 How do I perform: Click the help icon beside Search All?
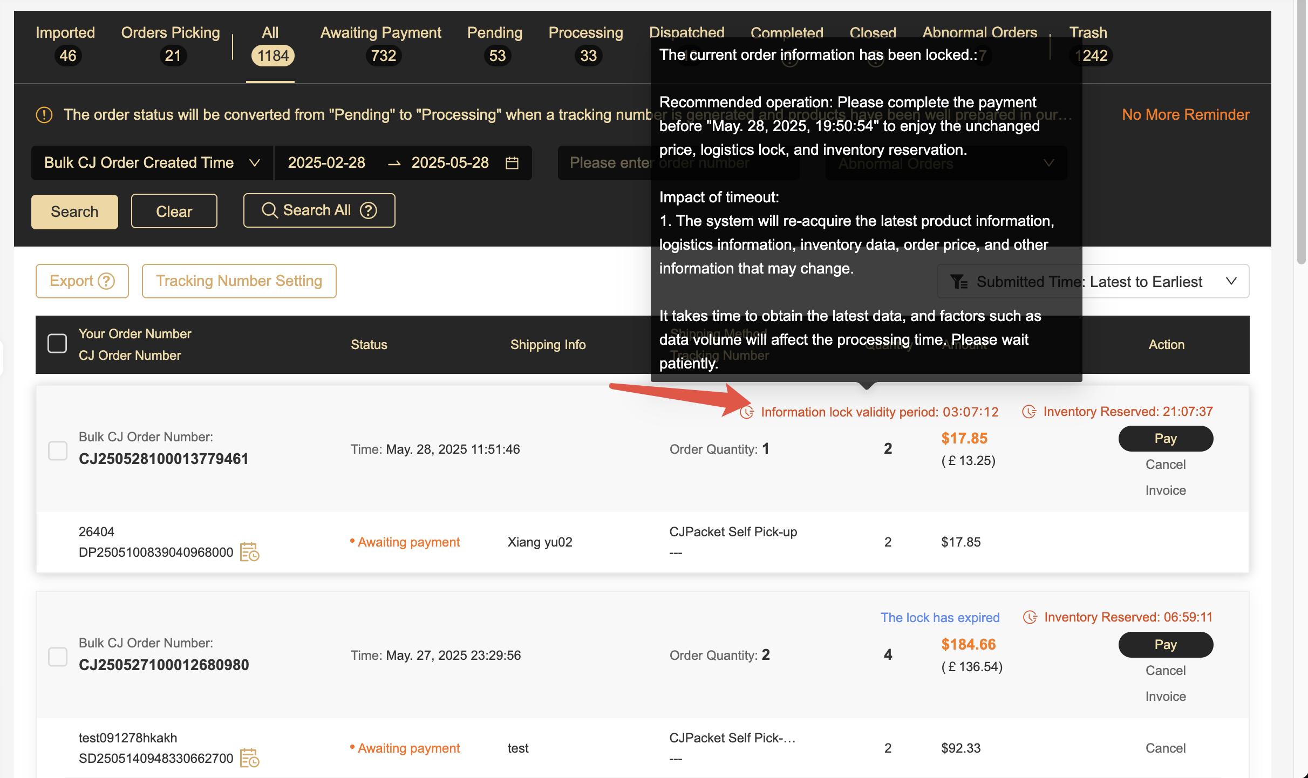(369, 210)
